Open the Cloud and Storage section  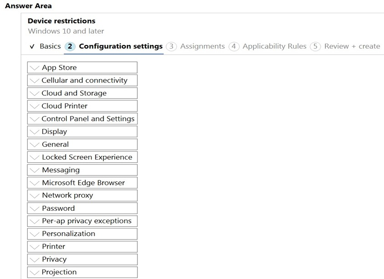click(82, 93)
